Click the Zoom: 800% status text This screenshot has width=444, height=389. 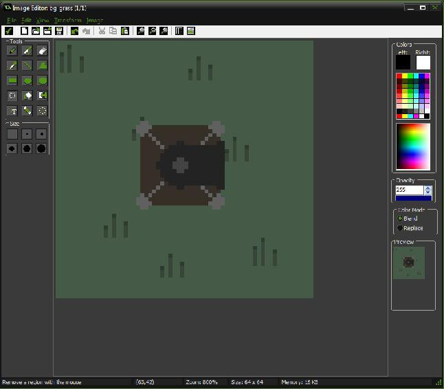coord(201,382)
